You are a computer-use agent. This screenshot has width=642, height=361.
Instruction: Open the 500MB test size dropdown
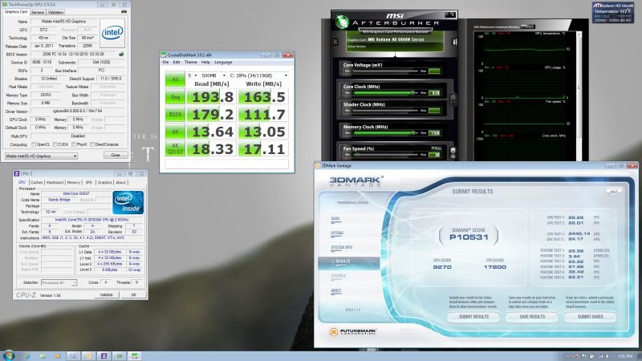[213, 75]
